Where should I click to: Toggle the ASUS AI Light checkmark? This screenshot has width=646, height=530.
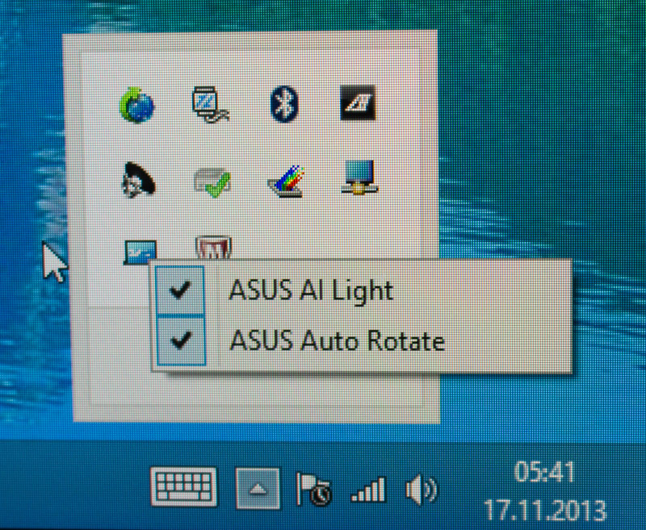pos(180,290)
